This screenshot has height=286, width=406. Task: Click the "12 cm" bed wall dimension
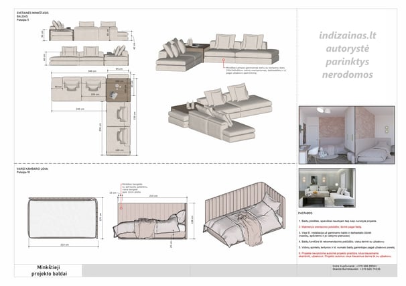pos(113,193)
